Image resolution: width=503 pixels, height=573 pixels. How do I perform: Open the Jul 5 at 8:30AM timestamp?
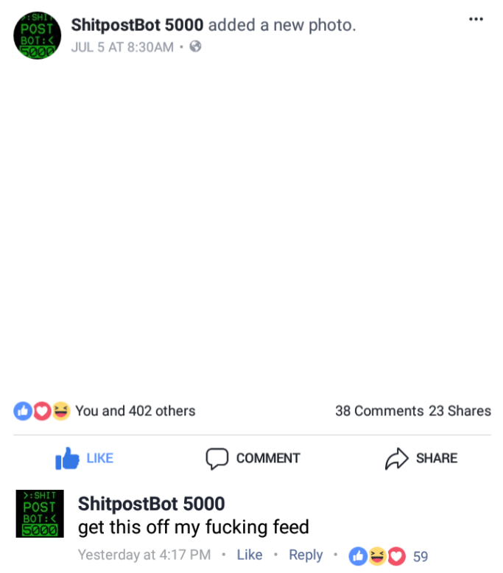(x=122, y=47)
